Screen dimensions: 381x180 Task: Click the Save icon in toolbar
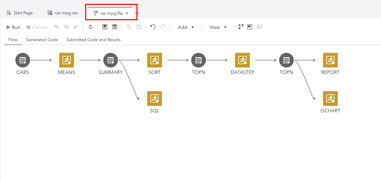point(105,27)
